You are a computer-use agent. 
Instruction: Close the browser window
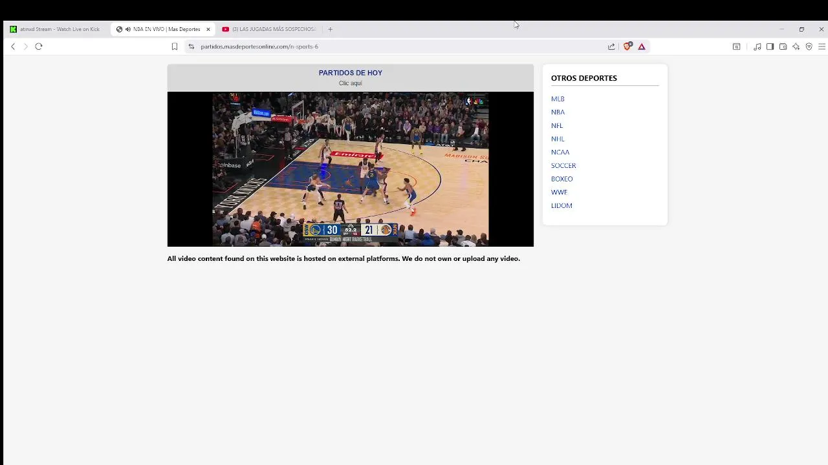click(822, 29)
